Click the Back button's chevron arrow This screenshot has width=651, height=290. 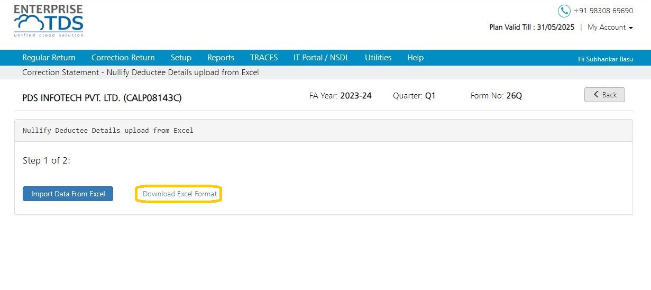[x=597, y=95]
